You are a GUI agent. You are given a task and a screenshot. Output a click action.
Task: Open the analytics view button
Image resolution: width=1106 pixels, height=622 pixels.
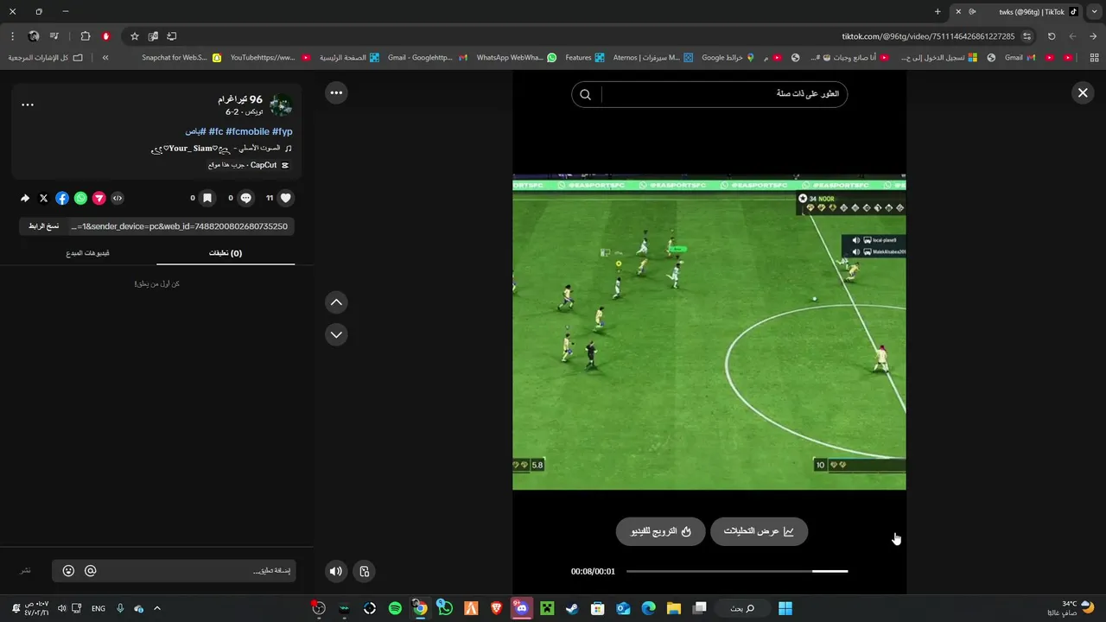coord(759,531)
